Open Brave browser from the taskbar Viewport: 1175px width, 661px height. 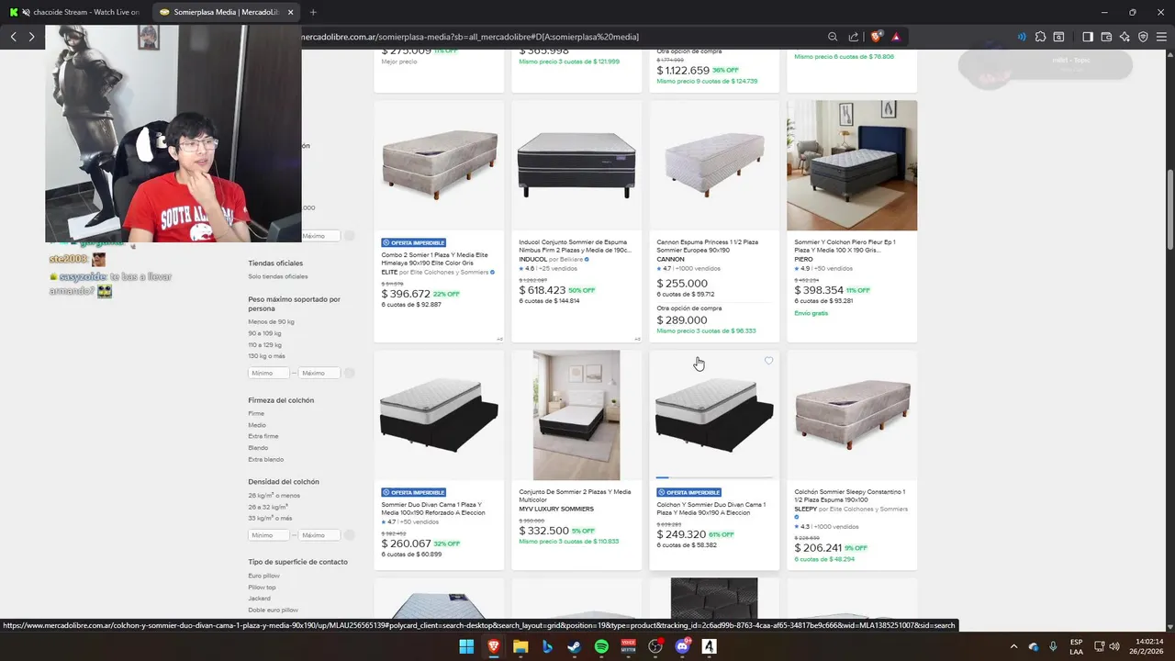click(494, 646)
